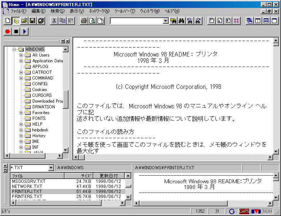Undock the folder tree panel with its square button
Image resolution: width=281 pixels, height=216 pixels.
coord(63,41)
